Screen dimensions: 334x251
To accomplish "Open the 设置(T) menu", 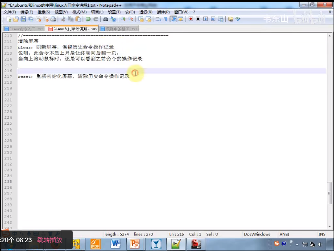I will [x=114, y=12].
